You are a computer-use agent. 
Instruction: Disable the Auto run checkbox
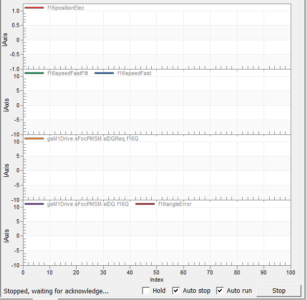(x=220, y=291)
